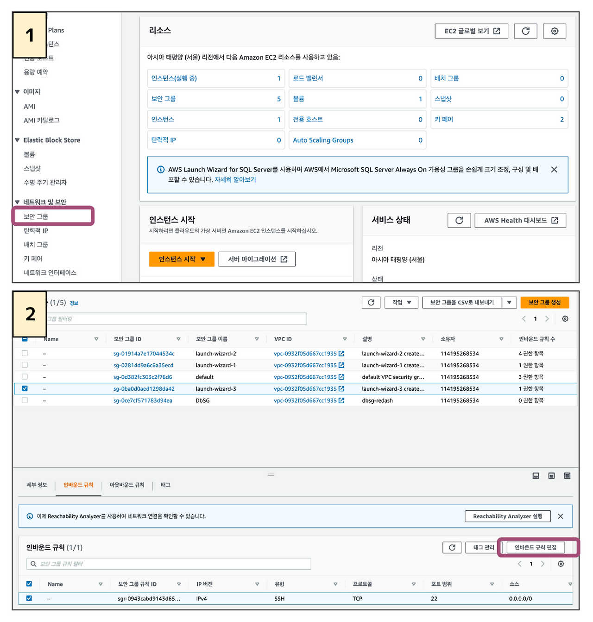Open 인바운드 규칙 table preferences gear
This screenshot has width=593, height=622.
tap(561, 564)
